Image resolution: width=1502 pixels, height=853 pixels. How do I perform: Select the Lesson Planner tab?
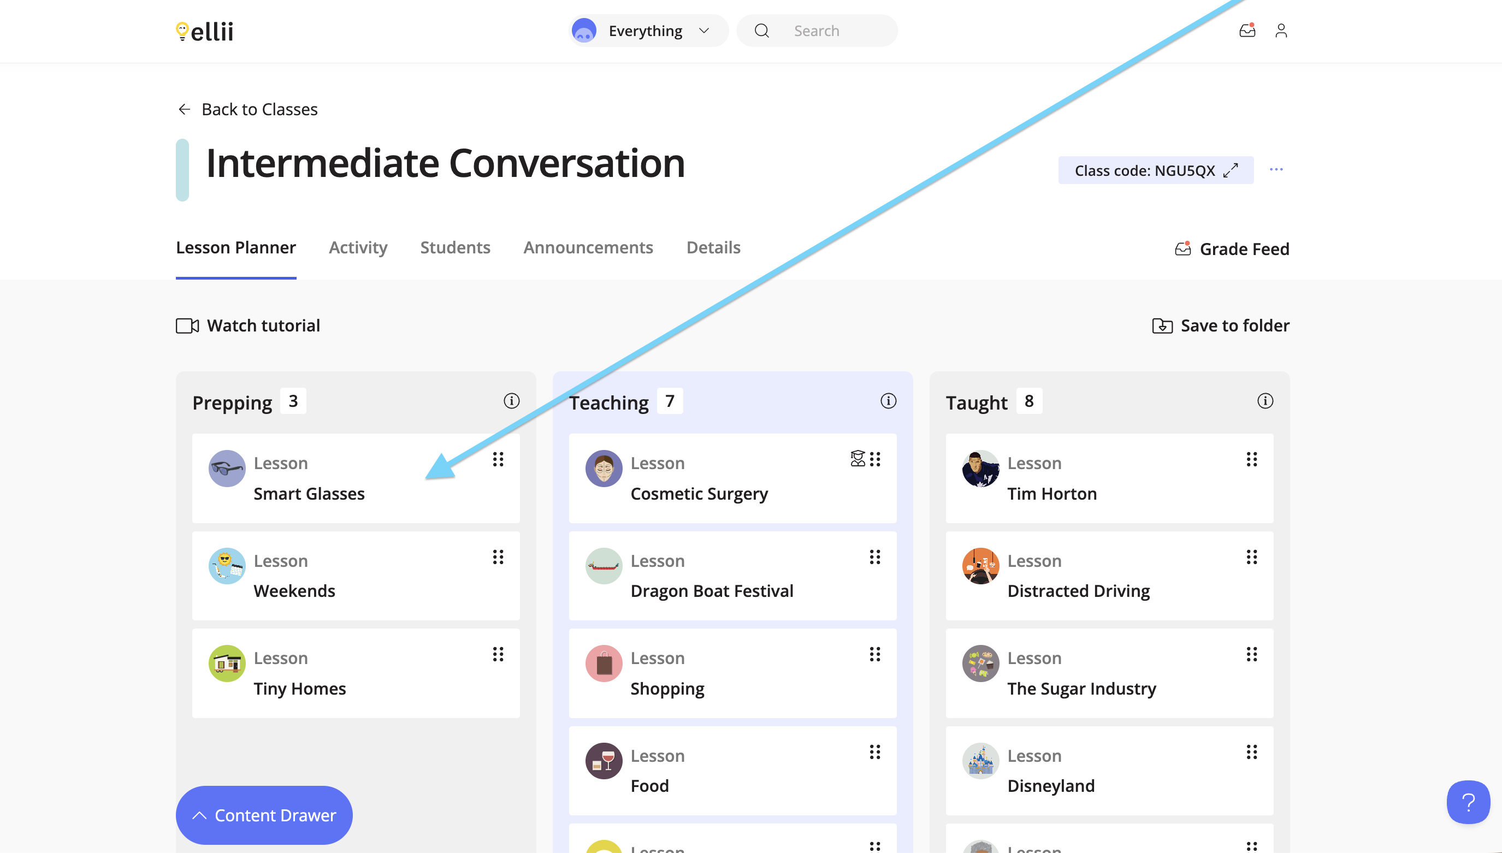tap(236, 248)
